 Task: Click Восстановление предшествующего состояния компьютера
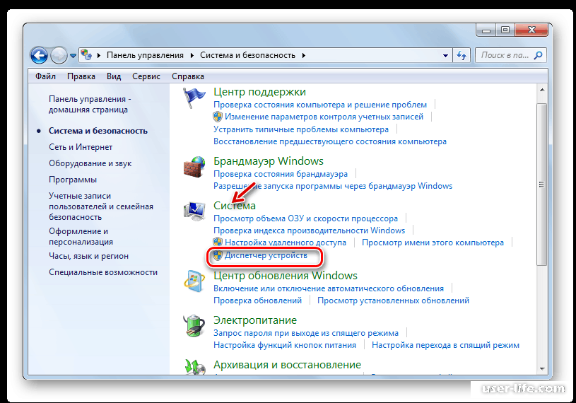[x=330, y=141]
